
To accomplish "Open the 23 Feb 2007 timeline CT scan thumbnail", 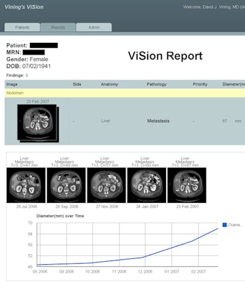I will coord(187,185).
